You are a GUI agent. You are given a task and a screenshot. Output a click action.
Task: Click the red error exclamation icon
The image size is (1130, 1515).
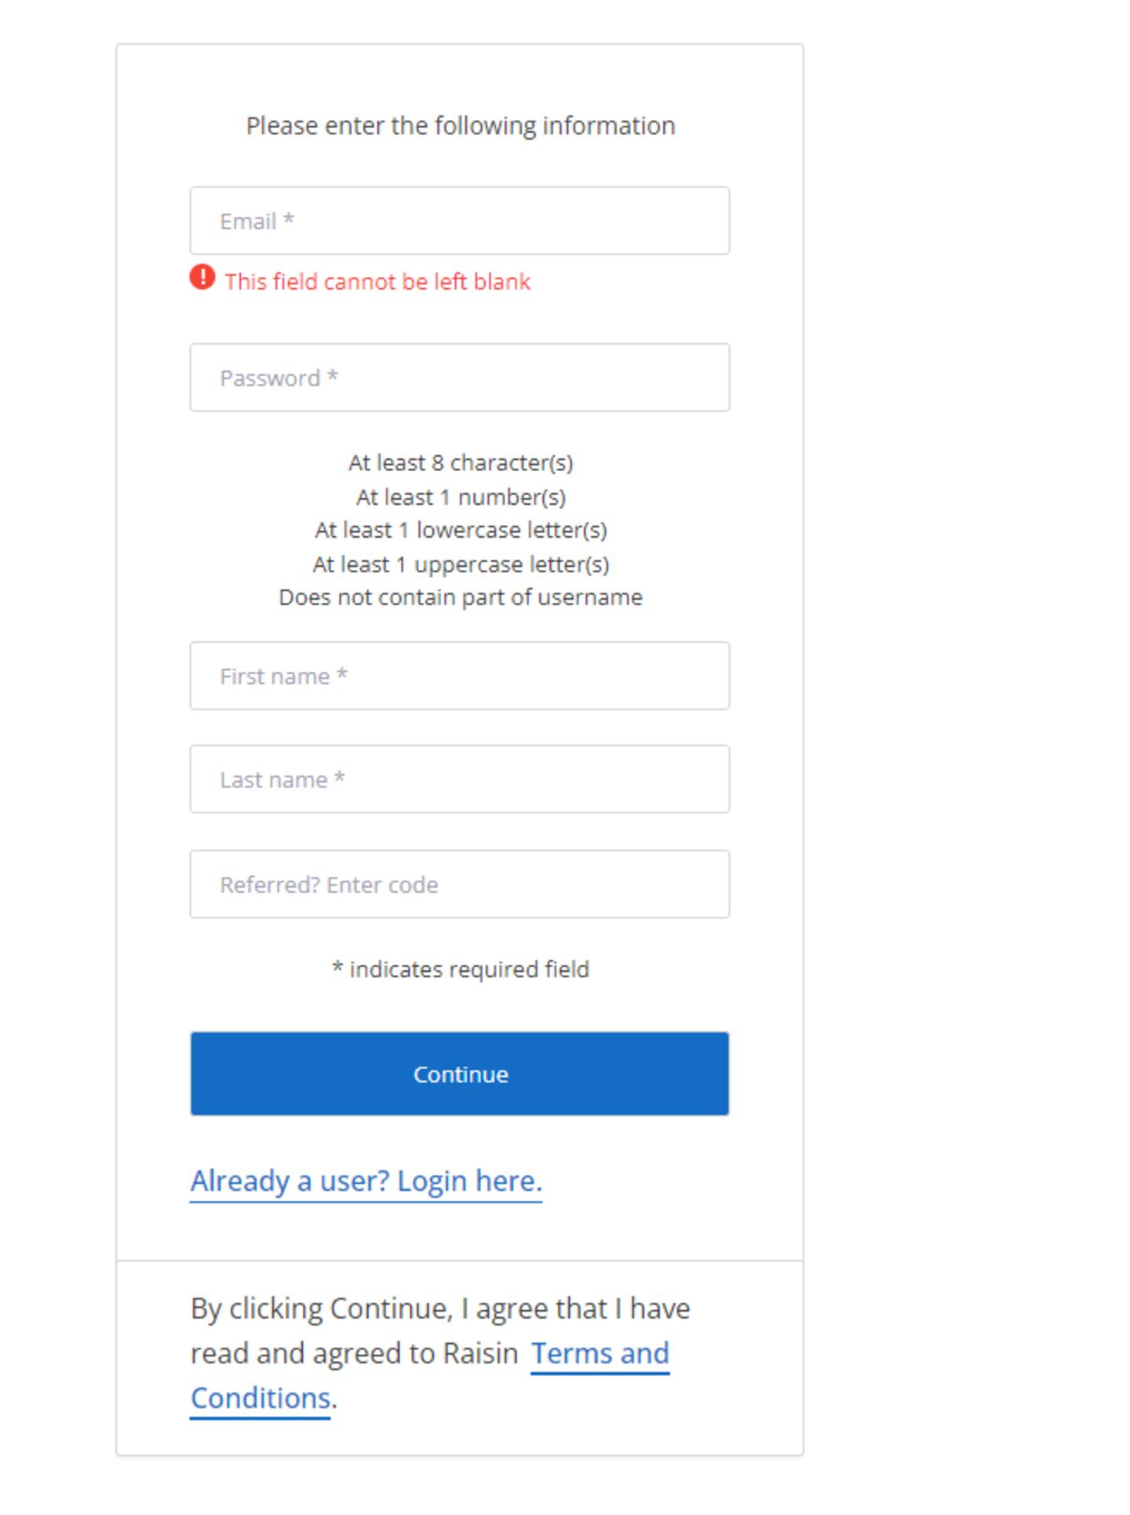coord(202,278)
